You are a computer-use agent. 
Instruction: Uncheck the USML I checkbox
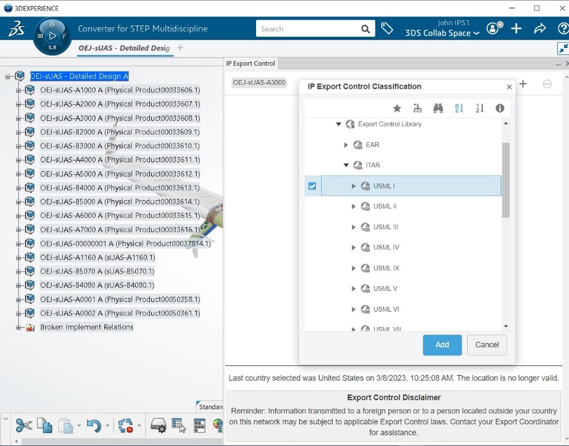[x=312, y=186]
